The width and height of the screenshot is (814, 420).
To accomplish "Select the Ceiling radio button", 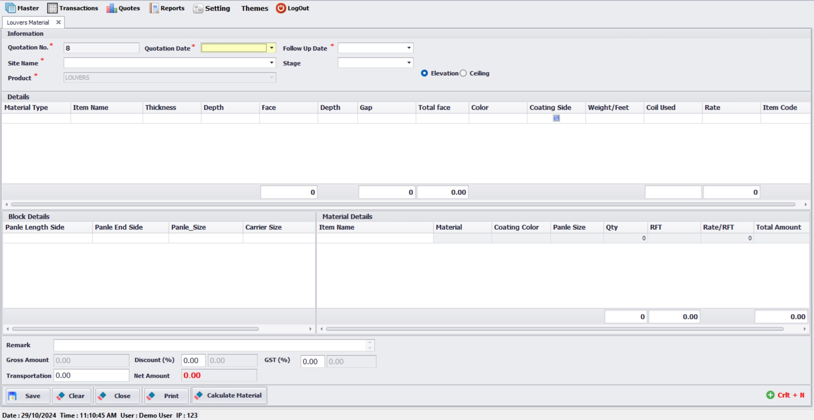I will (463, 73).
